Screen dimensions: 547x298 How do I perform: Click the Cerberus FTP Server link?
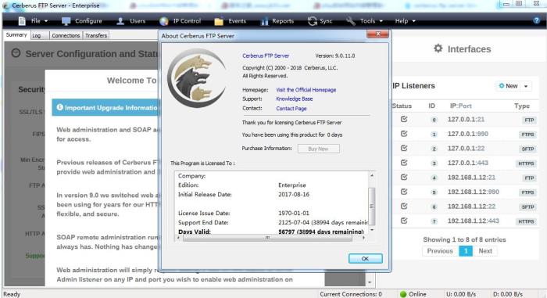pyautogui.click(x=266, y=56)
